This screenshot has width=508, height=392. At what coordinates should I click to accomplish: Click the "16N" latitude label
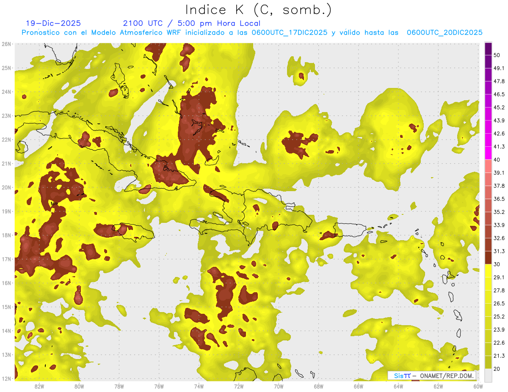6,283
